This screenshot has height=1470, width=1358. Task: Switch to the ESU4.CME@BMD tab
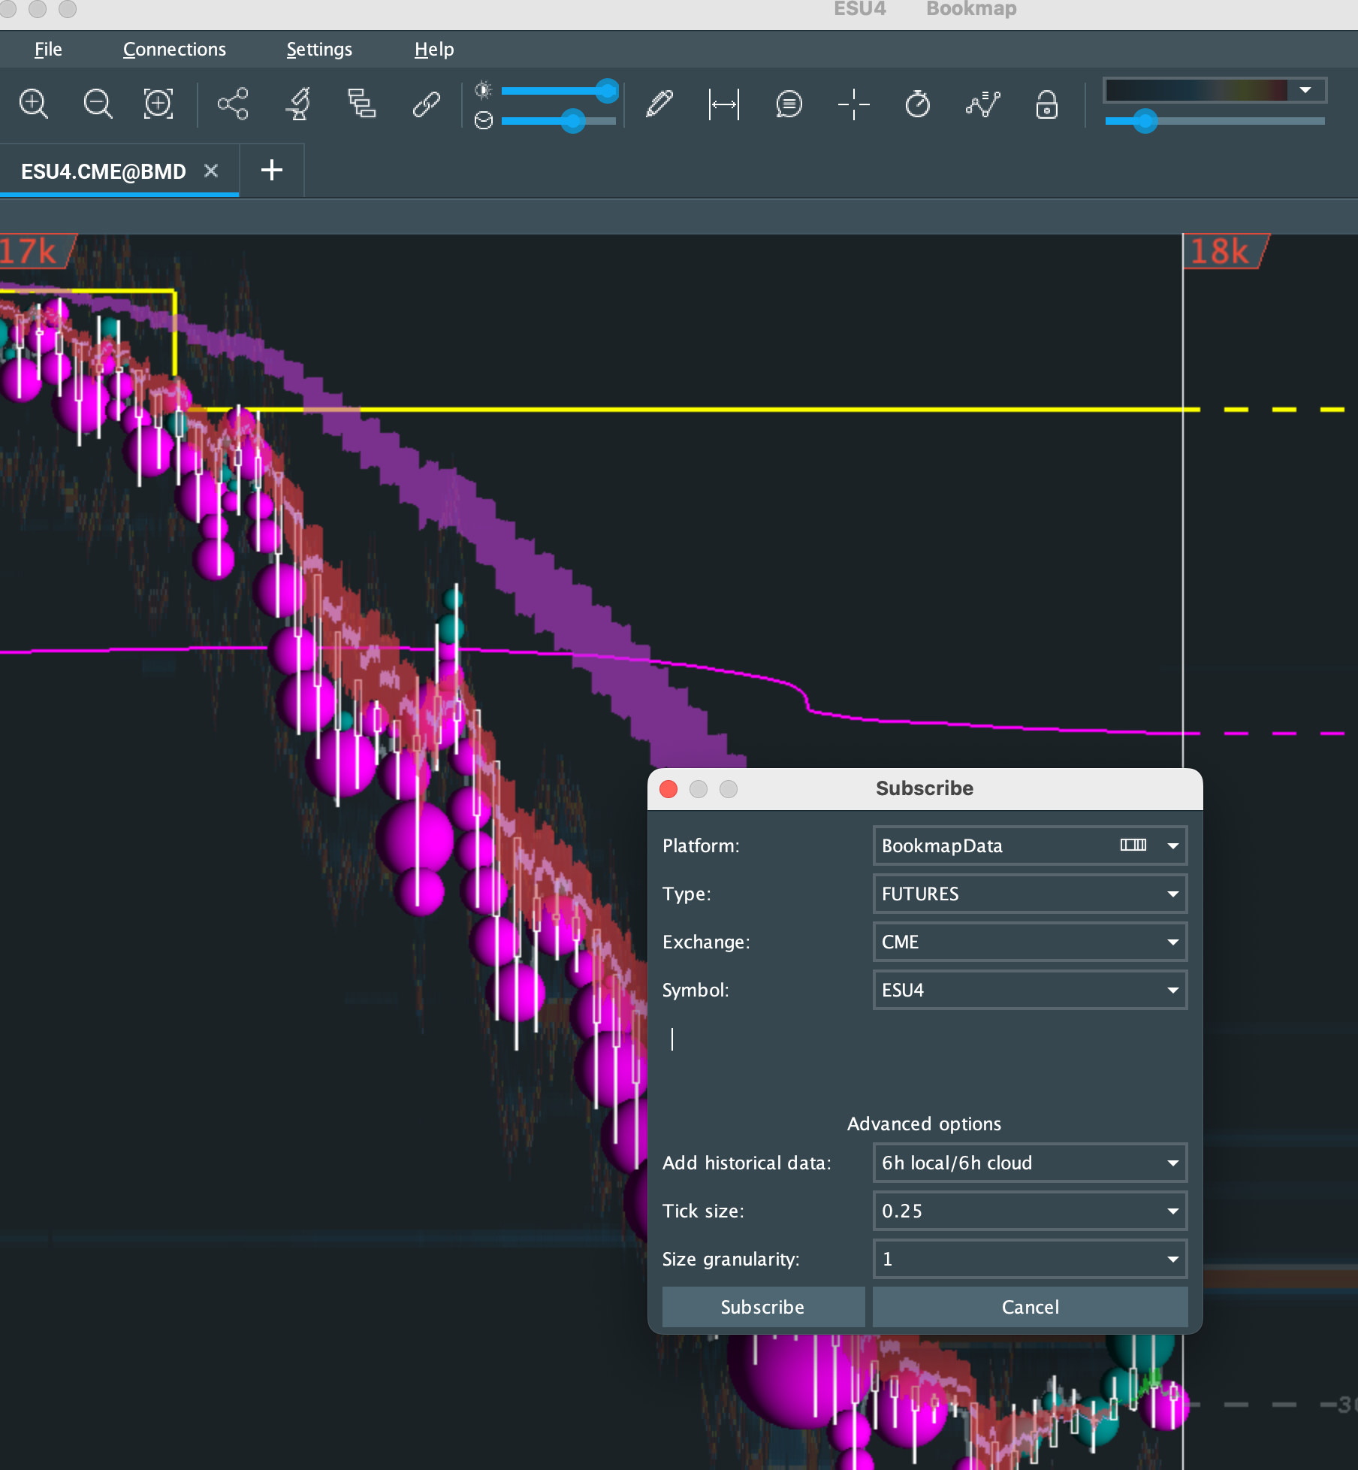[x=104, y=171]
